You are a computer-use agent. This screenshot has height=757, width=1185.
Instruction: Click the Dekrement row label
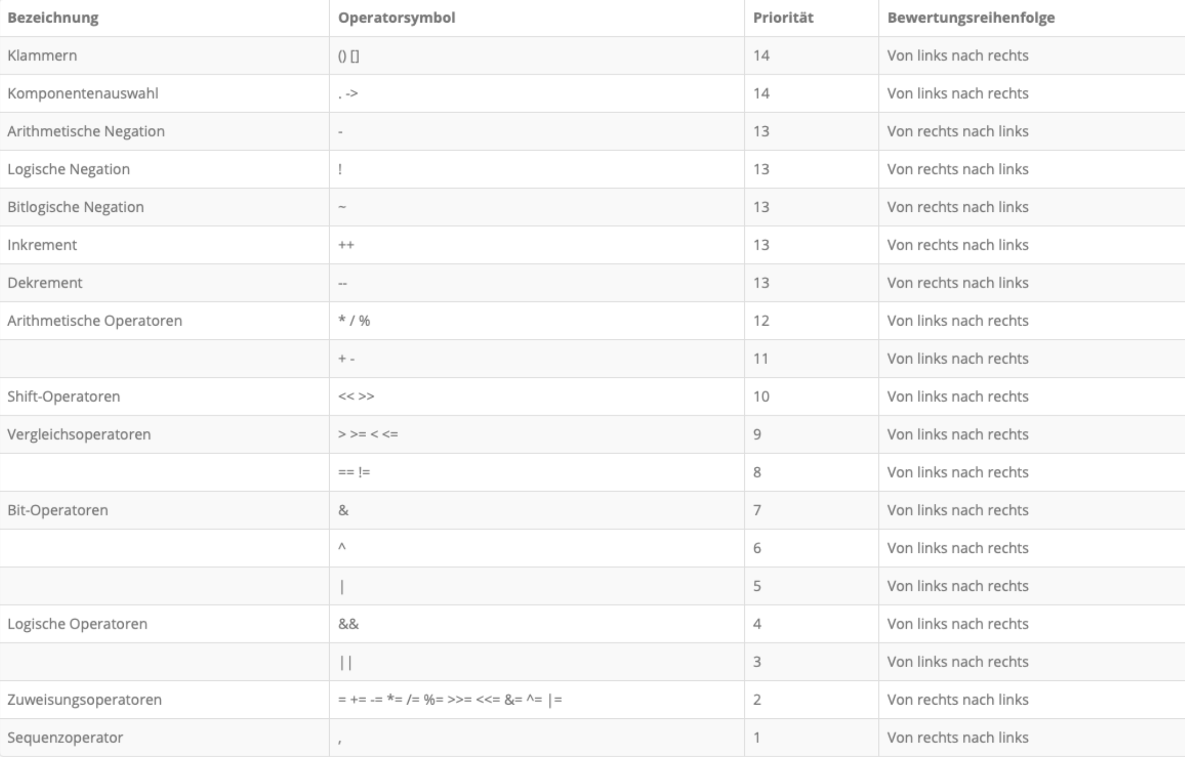(x=45, y=282)
